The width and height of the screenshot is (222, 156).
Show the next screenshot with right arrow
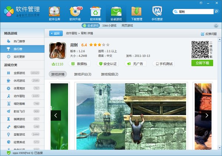[206, 116]
